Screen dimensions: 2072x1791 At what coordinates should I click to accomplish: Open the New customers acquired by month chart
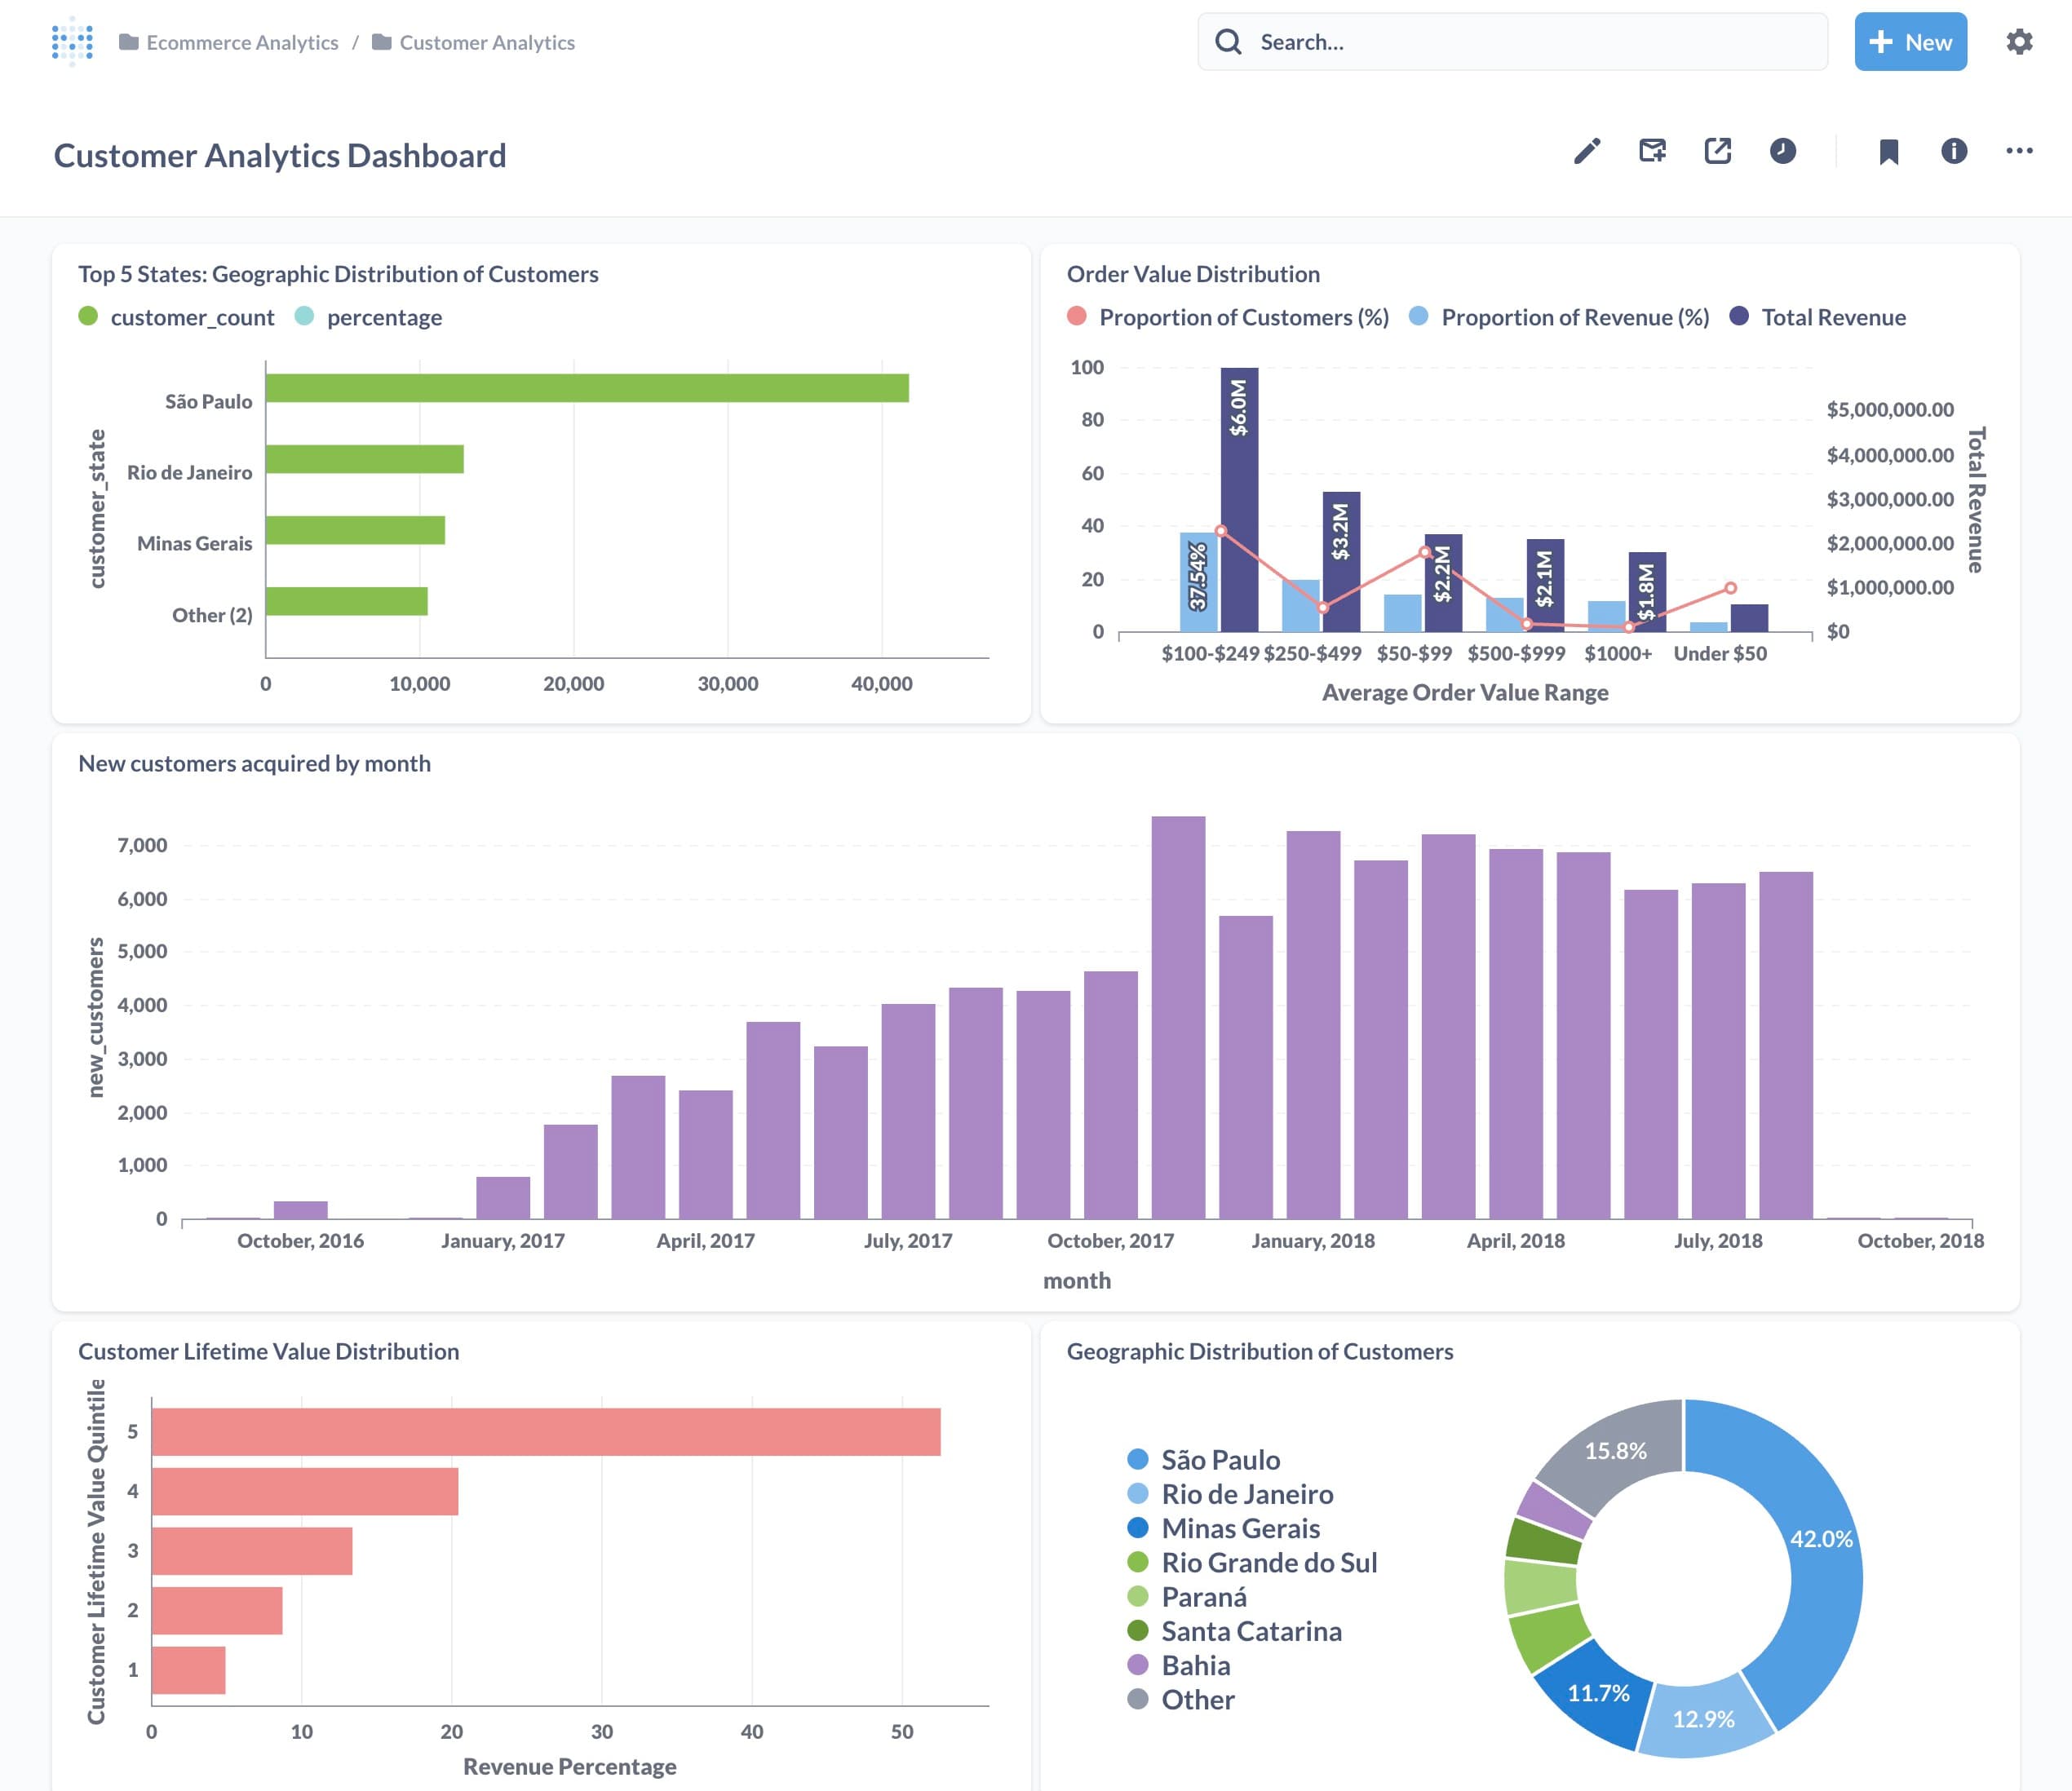tap(255, 763)
